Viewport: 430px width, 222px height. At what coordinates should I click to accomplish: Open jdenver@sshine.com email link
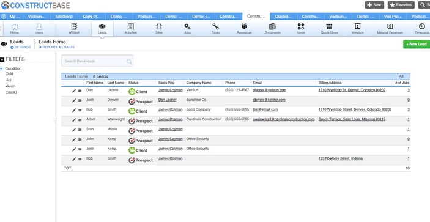point(269,100)
